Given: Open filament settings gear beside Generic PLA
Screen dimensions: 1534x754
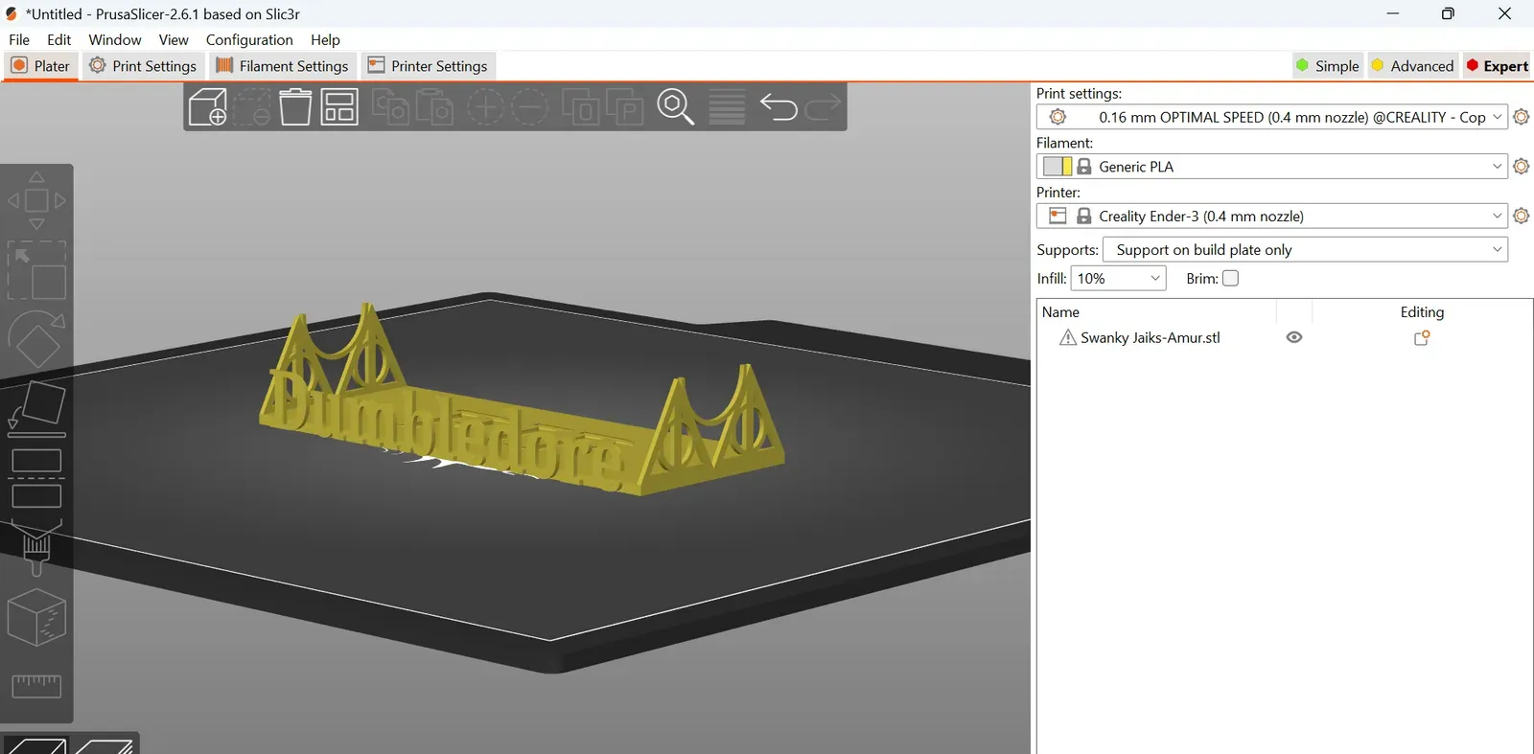Looking at the screenshot, I should point(1522,167).
